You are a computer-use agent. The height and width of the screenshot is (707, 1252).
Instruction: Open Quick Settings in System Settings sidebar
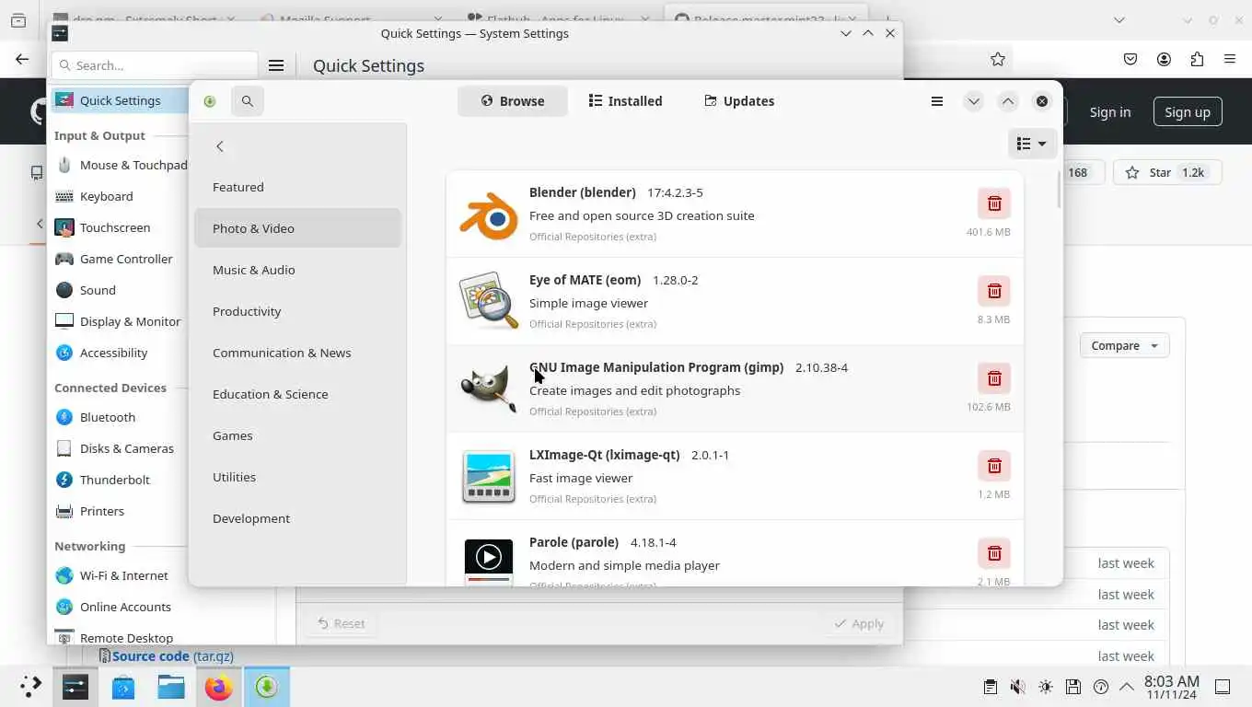(x=120, y=100)
